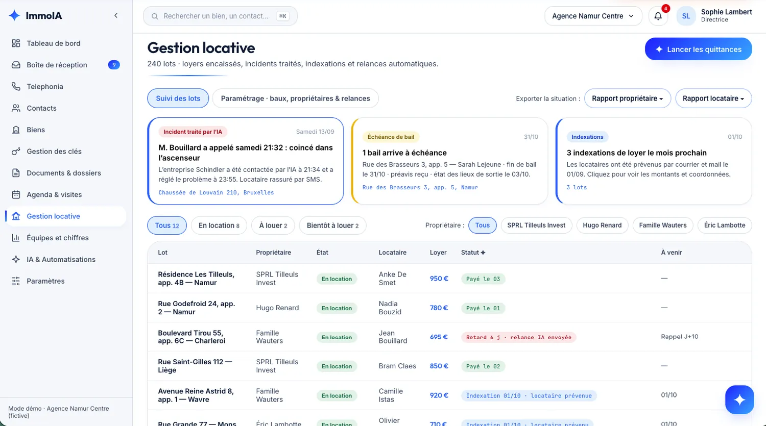
Task: Expand the Rapport propriétaire export dropdown
Action: tap(628, 98)
